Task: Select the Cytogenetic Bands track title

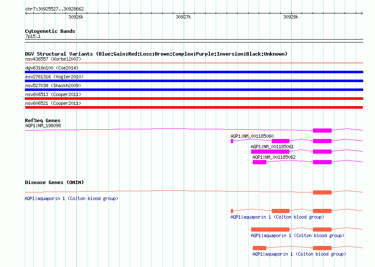Action: point(50,31)
